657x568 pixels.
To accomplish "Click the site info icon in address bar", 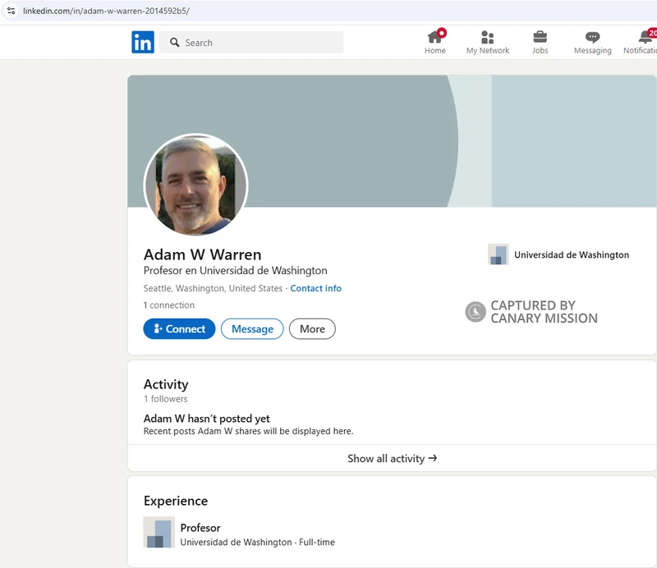I will coord(11,11).
